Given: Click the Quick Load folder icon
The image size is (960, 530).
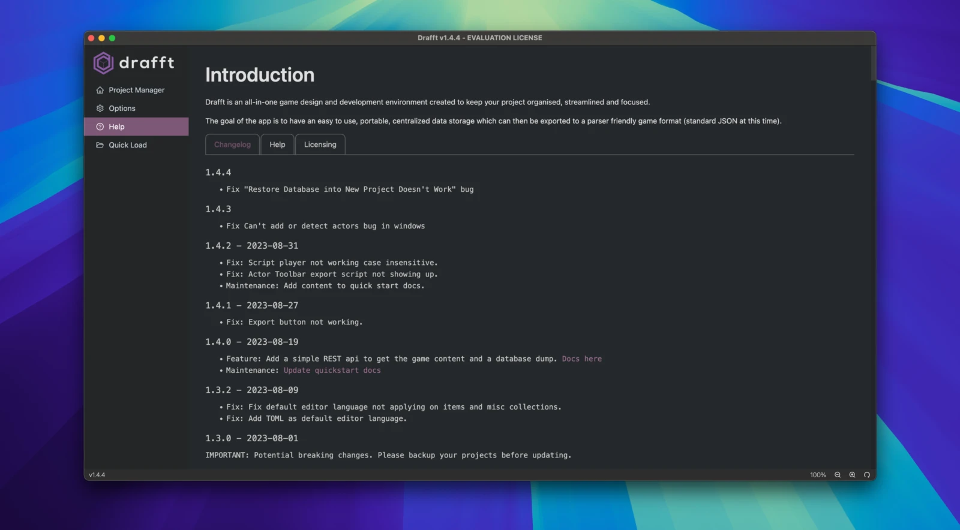Looking at the screenshot, I should pos(100,145).
